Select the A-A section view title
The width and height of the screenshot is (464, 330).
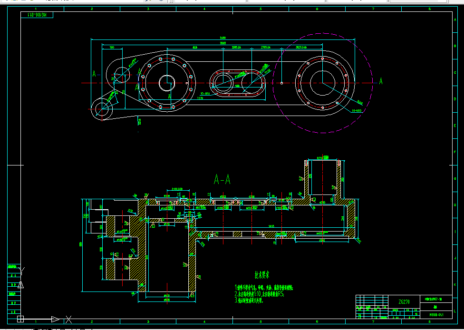(222, 179)
